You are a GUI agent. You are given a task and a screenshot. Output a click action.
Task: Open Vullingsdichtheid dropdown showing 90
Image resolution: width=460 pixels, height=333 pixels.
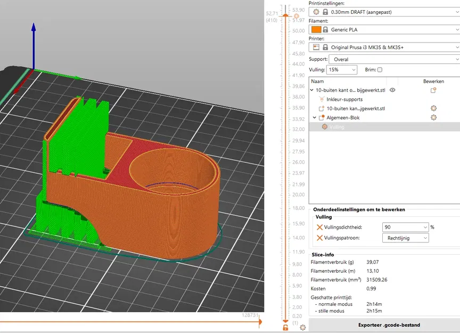(x=406, y=228)
